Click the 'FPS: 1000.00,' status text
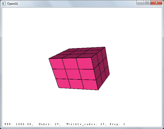Viewport: 164px width, 129px height. 19,124
